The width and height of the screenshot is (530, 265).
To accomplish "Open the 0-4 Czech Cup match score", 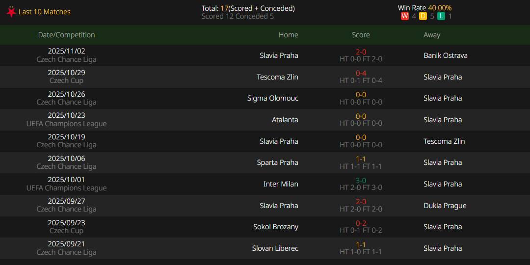I will pyautogui.click(x=361, y=73).
